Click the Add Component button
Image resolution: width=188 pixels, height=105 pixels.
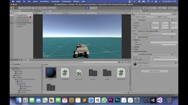(x=155, y=71)
